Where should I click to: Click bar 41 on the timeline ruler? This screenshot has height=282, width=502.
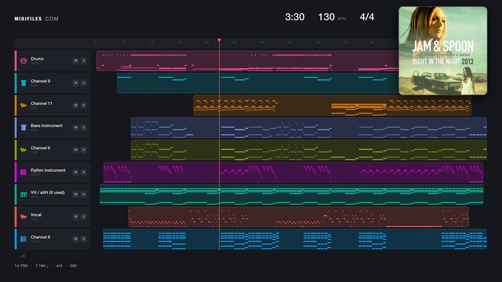point(235,42)
